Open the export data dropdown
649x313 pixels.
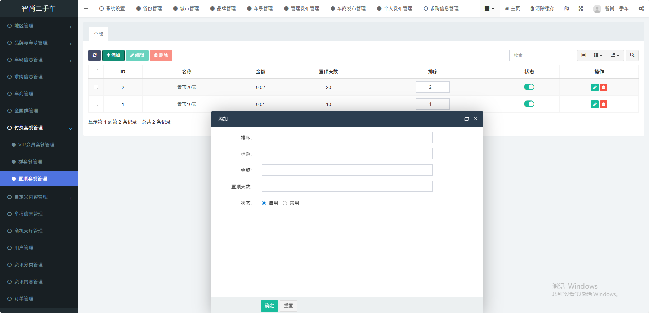pyautogui.click(x=615, y=55)
